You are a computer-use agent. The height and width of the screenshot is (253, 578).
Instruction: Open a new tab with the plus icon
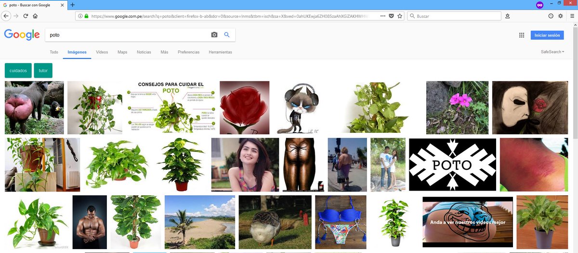(x=73, y=5)
